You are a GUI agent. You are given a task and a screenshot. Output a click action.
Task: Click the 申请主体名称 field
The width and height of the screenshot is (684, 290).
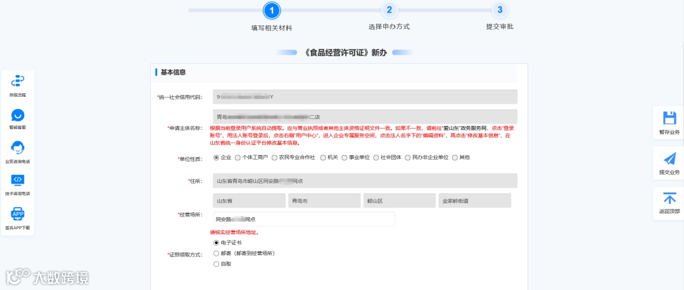[365, 117]
